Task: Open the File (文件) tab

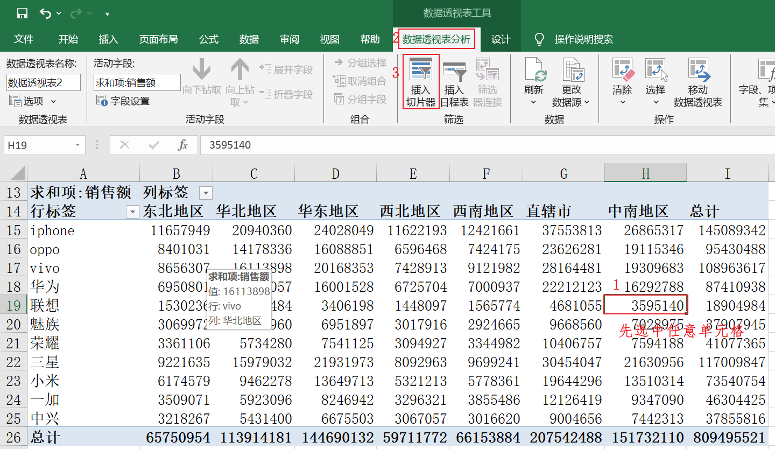Action: point(24,39)
